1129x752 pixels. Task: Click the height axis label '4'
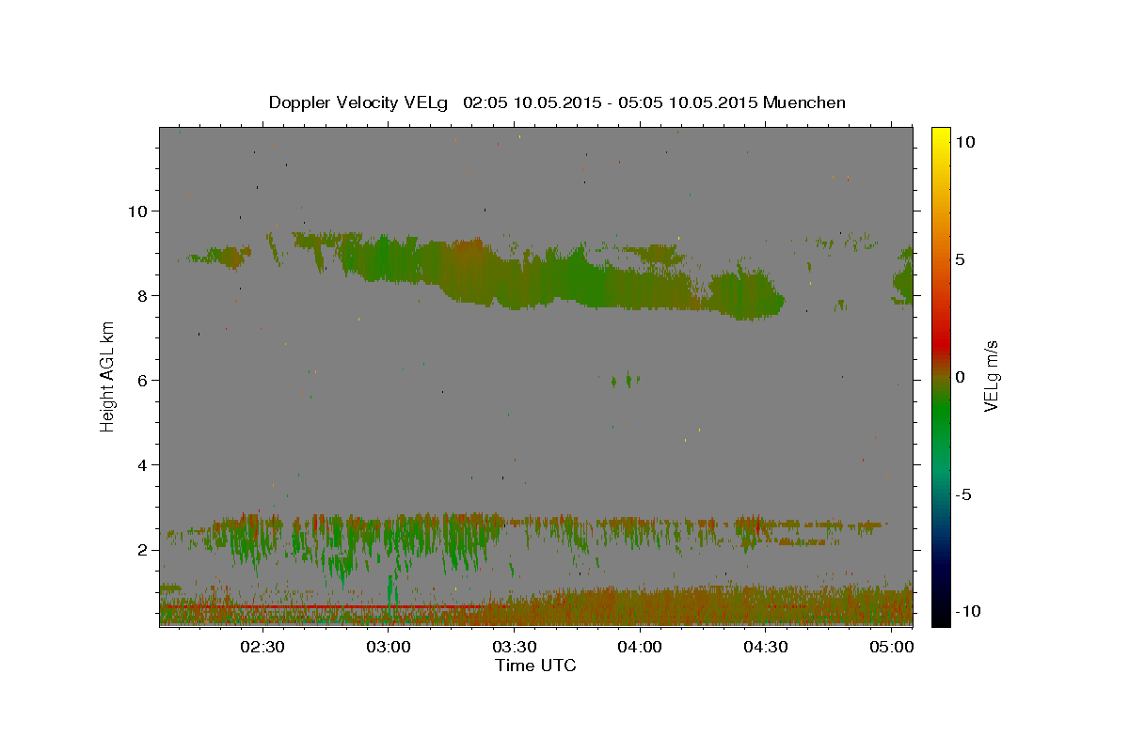[x=143, y=464]
